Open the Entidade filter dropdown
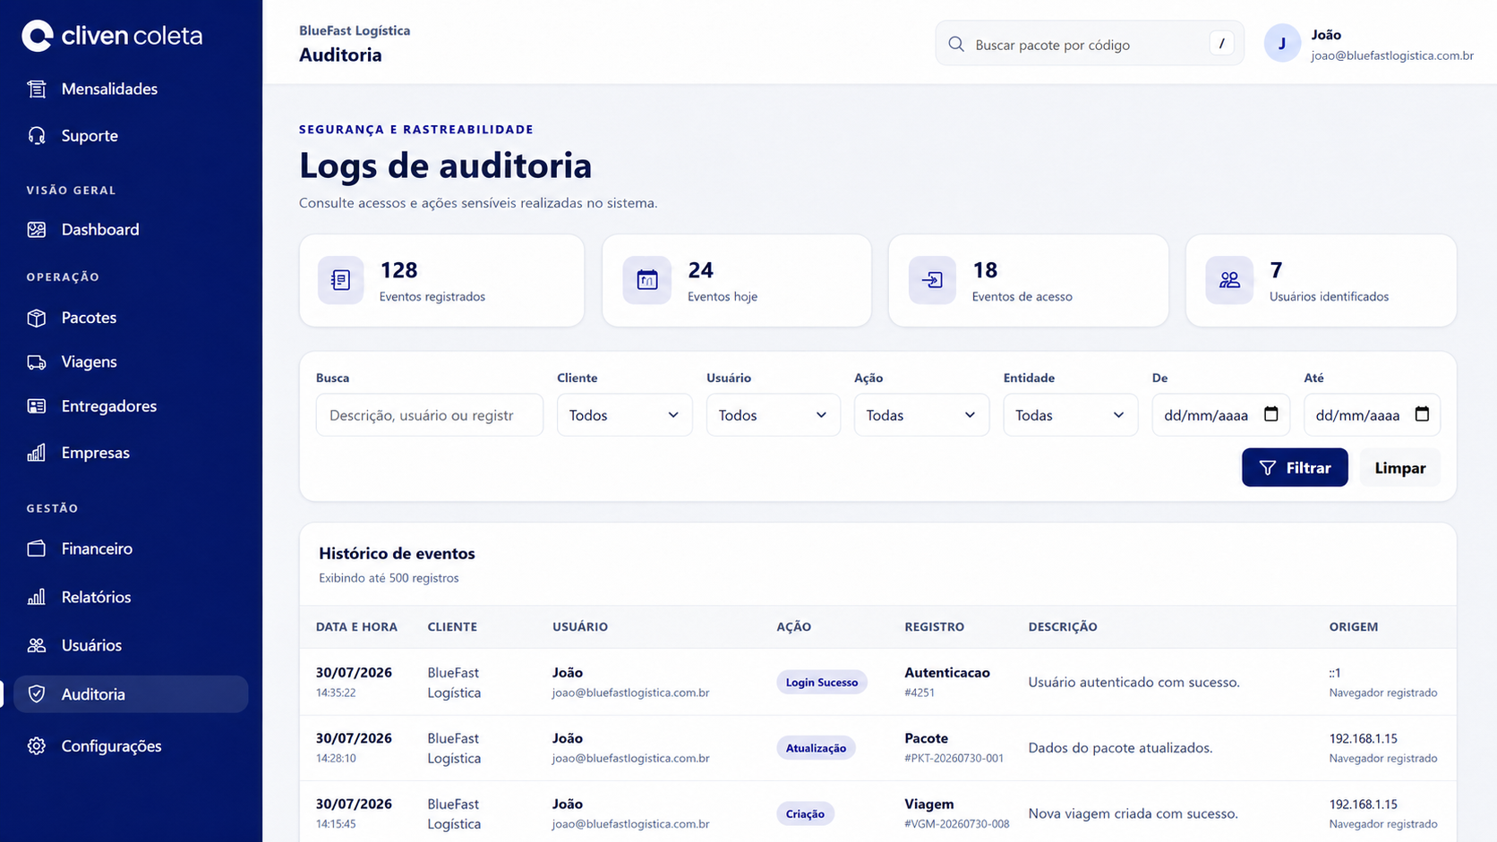Viewport: 1497px width, 842px height. click(1070, 415)
